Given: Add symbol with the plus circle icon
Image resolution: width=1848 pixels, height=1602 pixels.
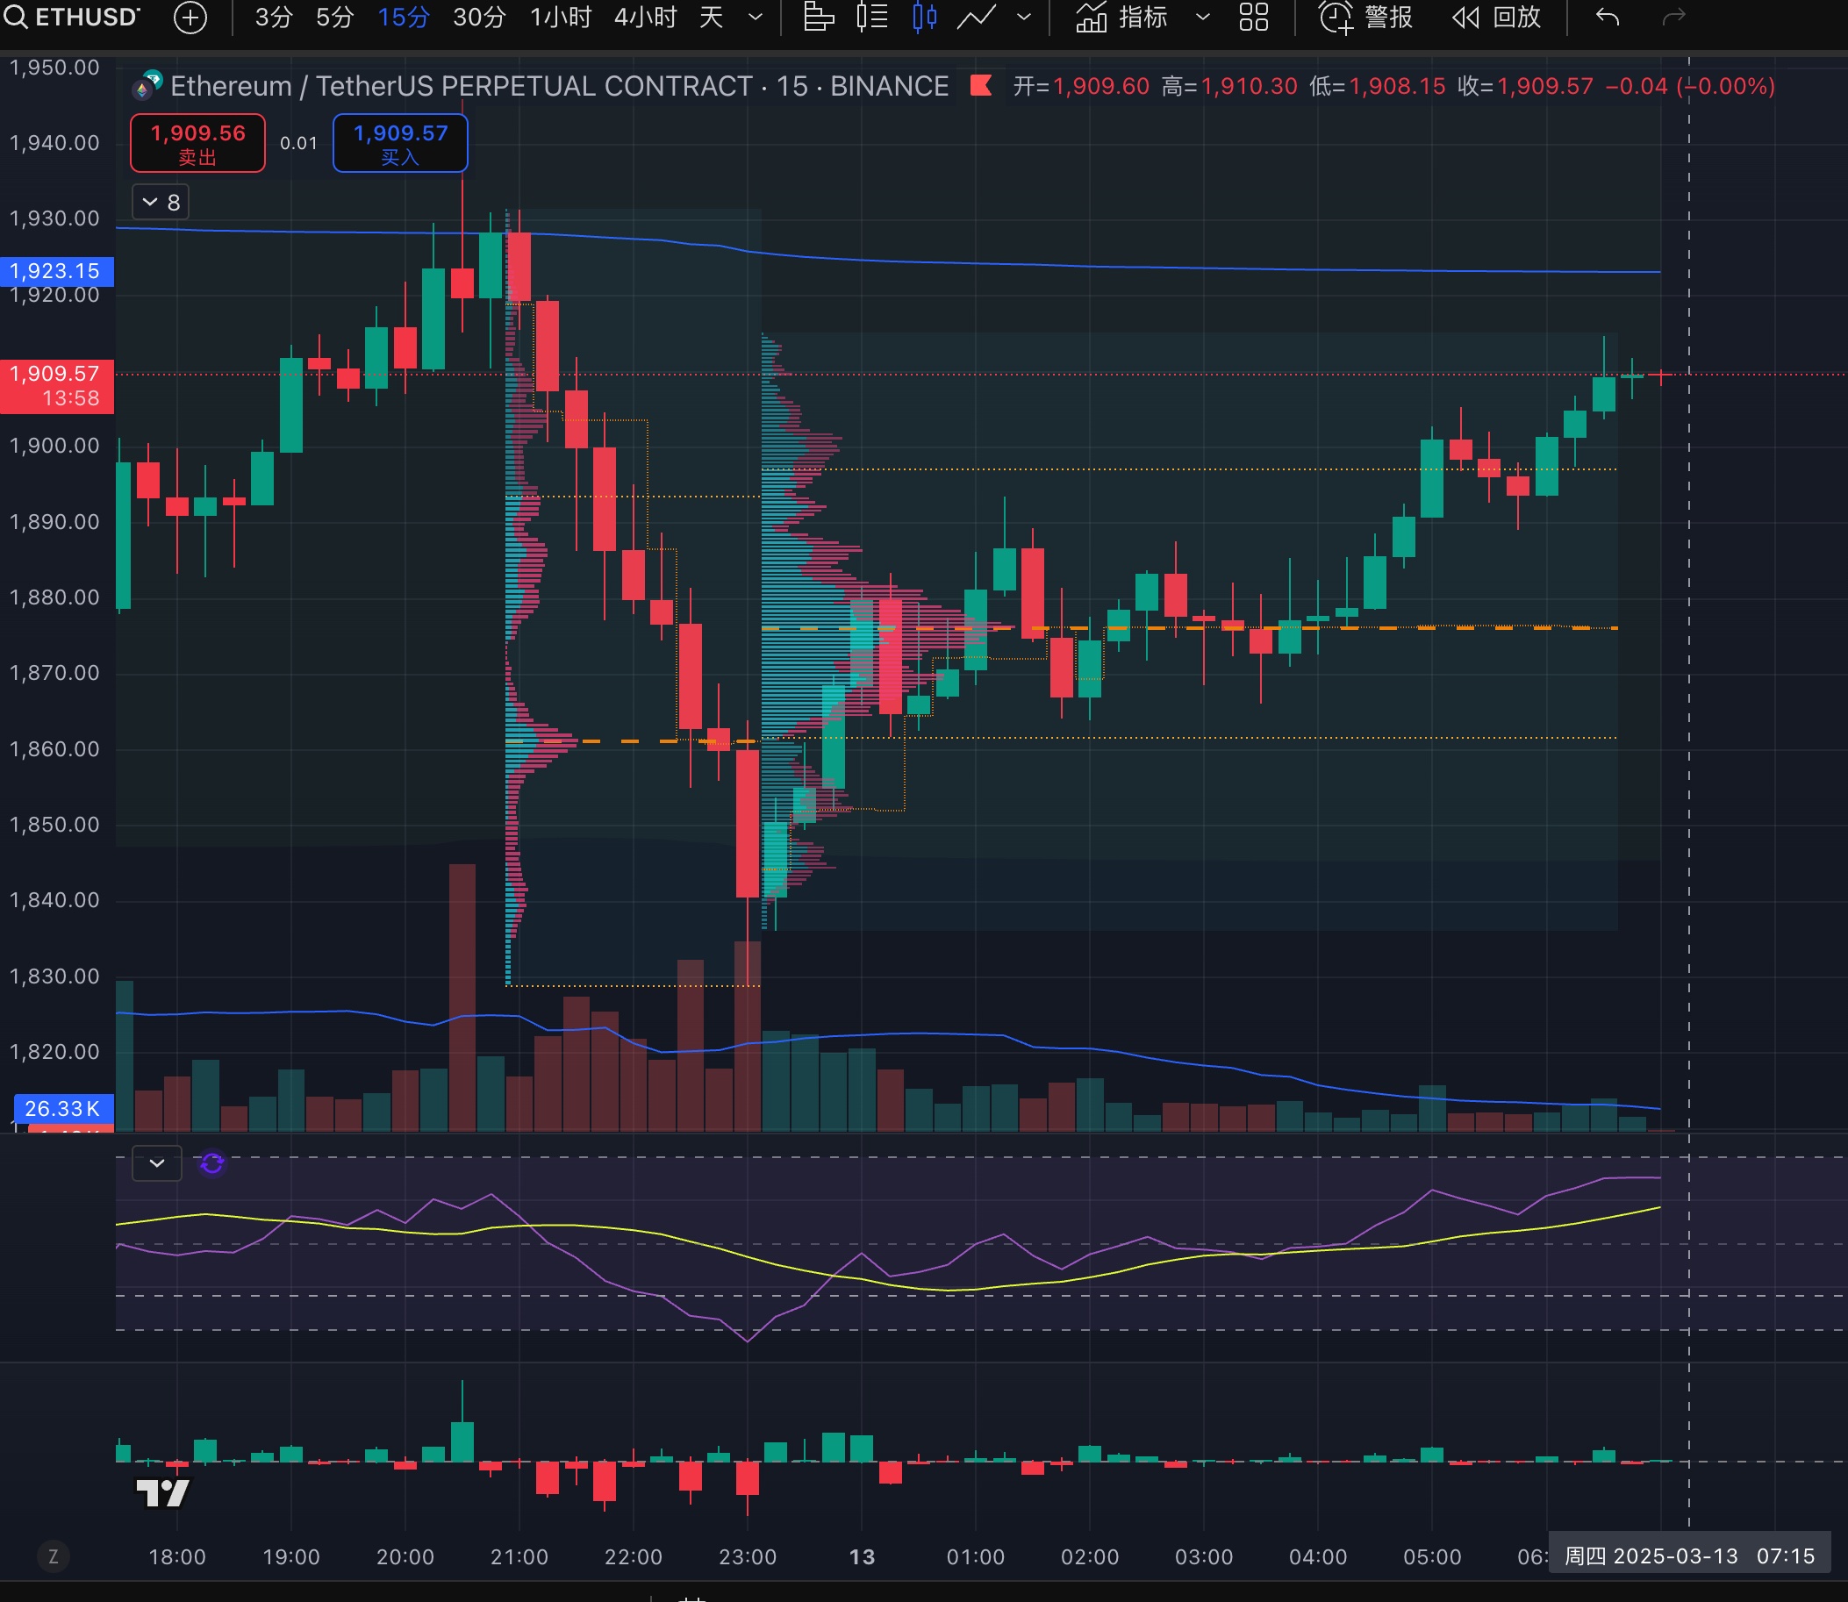Looking at the screenshot, I should [190, 17].
